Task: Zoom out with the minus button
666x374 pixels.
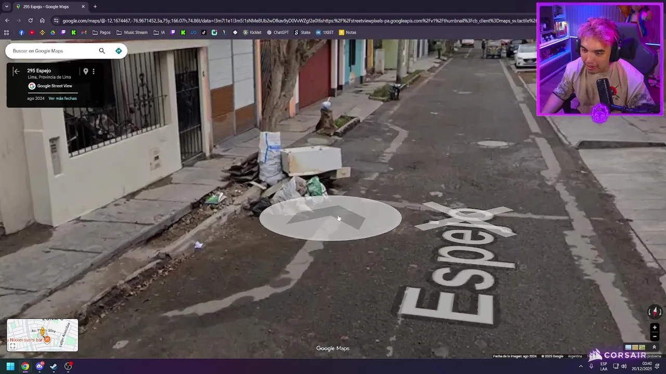Action: pos(655,336)
